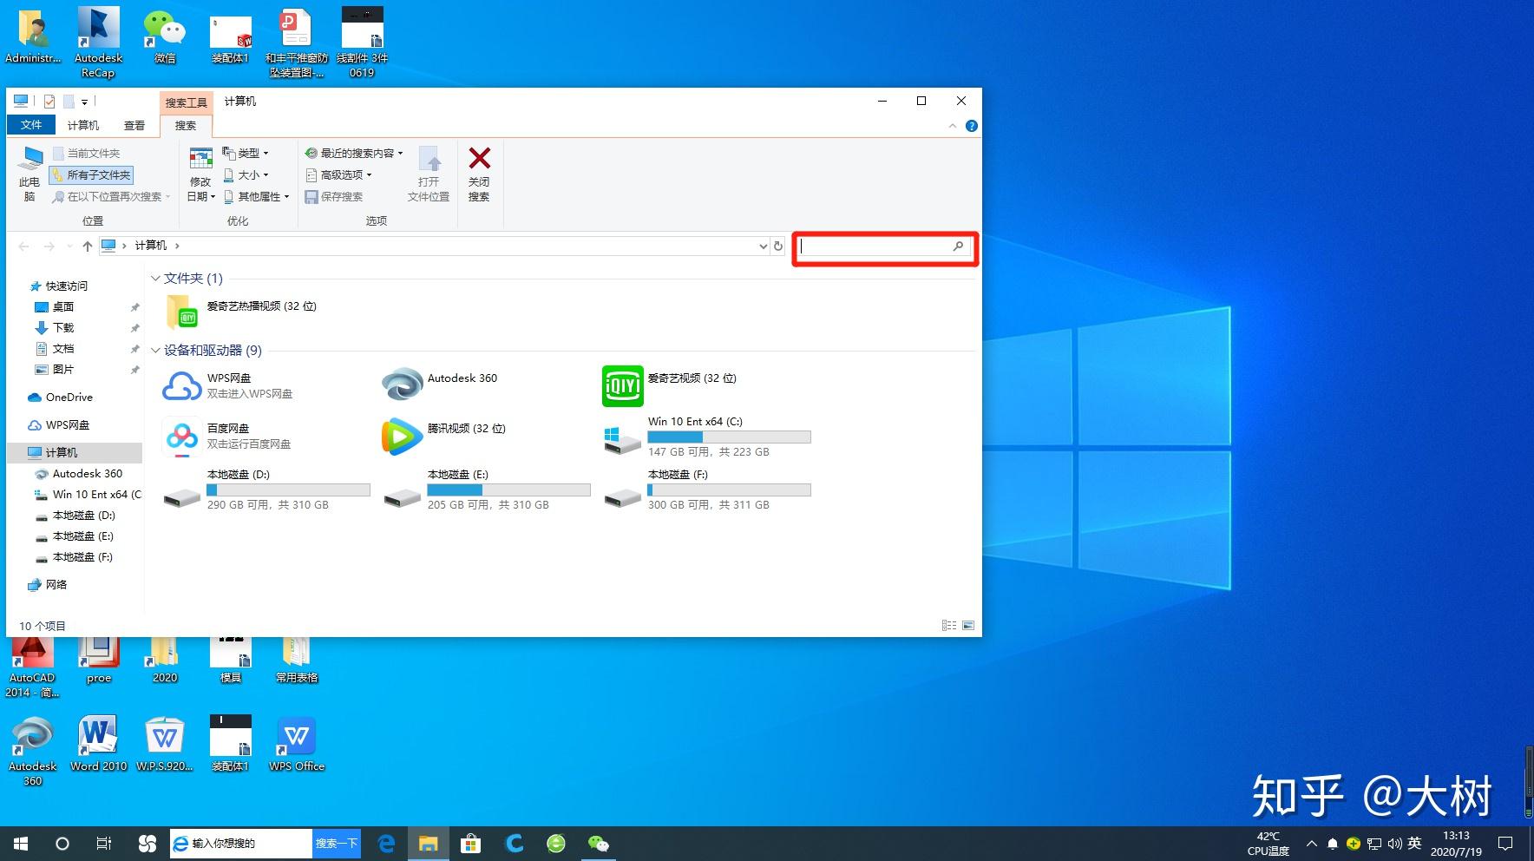Open the 高级选项 dropdown
The height and width of the screenshot is (861, 1534).
338,174
